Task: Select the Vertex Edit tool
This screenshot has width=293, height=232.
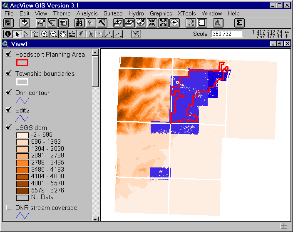Action: pyautogui.click(x=26, y=34)
